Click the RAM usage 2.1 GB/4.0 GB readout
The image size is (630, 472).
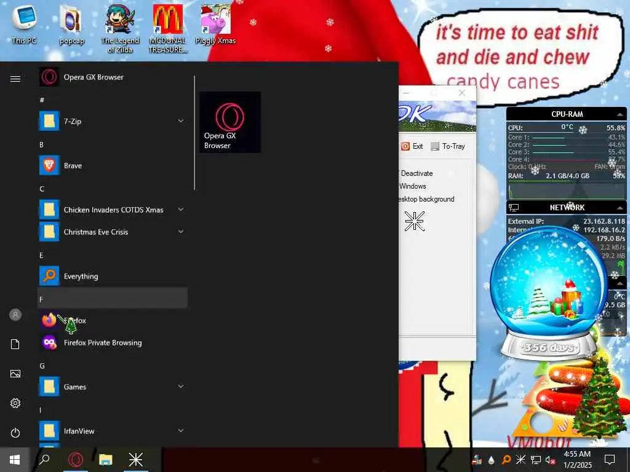[x=567, y=176]
